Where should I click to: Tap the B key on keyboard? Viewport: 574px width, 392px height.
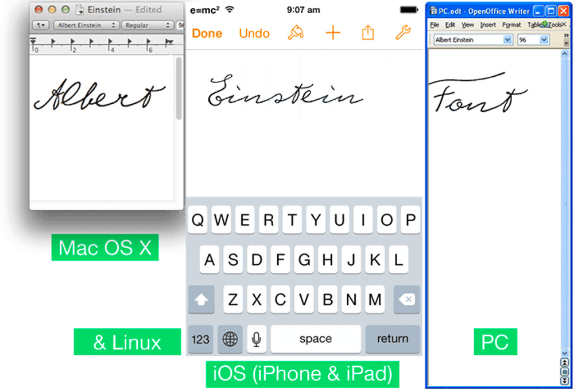pos(327,300)
